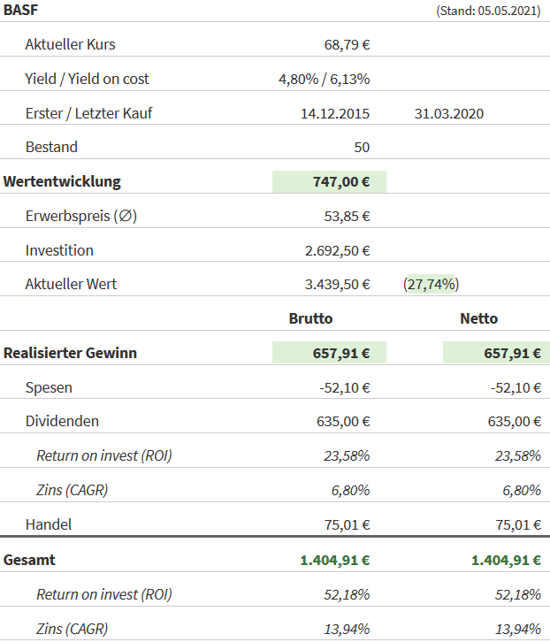This screenshot has height=642, width=550.
Task: Select the Brutto column header
Action: pyautogui.click(x=311, y=318)
